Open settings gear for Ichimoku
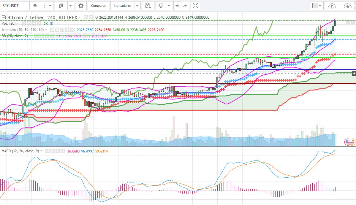 (57, 30)
